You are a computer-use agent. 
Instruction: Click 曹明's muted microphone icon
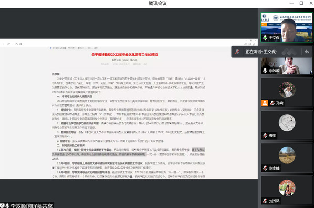(x=265, y=136)
